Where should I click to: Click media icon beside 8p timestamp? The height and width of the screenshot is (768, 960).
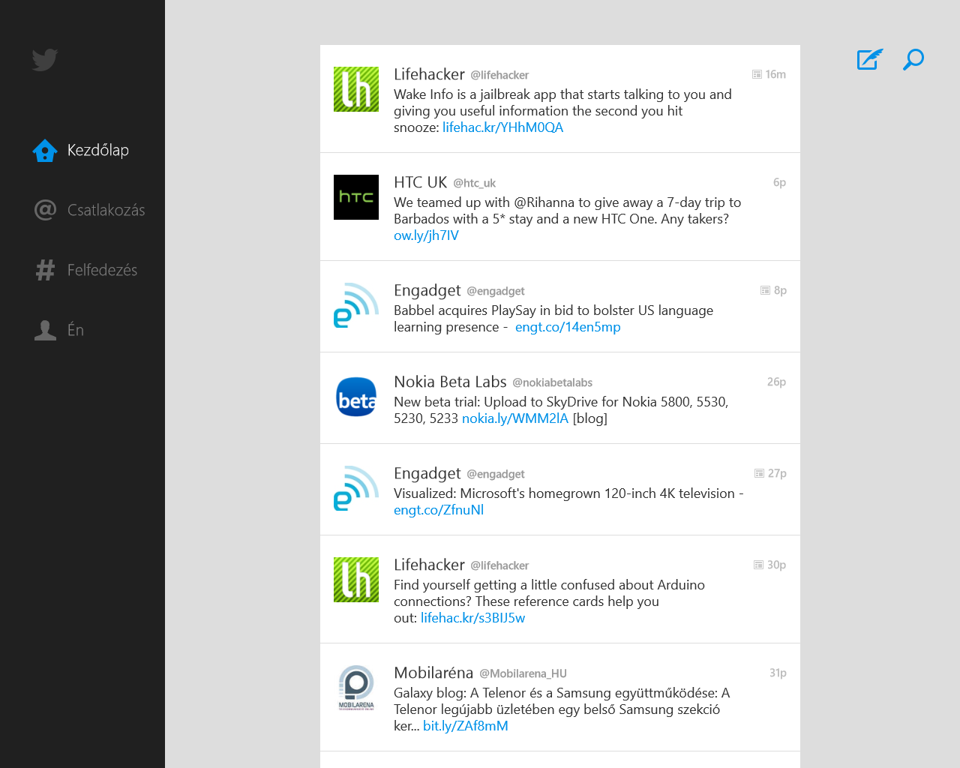pyautogui.click(x=765, y=290)
